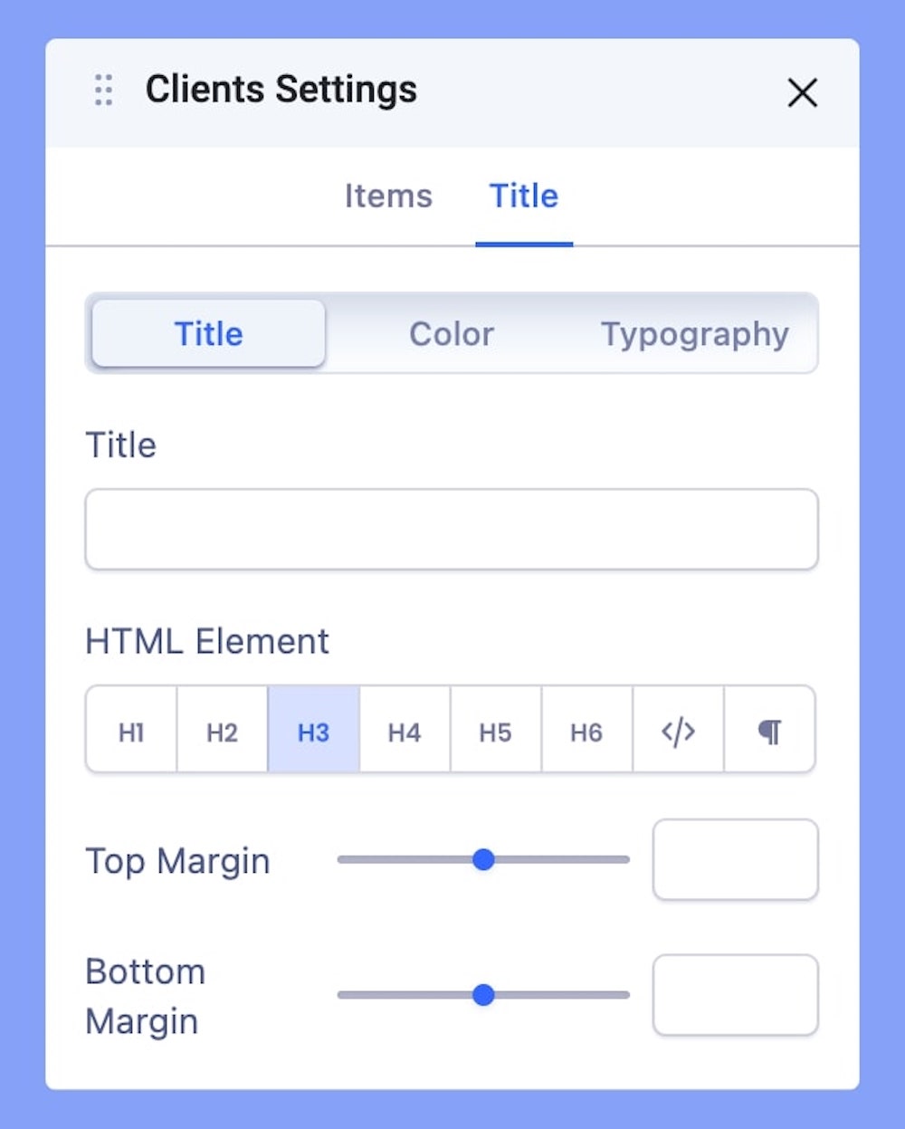Set HTML element to H1
Image resolution: width=905 pixels, height=1129 pixels.
131,731
